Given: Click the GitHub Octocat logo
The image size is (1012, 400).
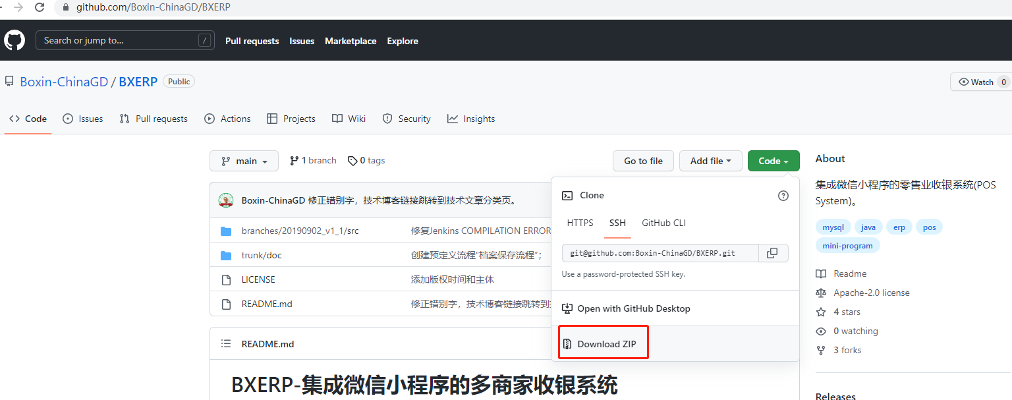Looking at the screenshot, I should pos(14,40).
